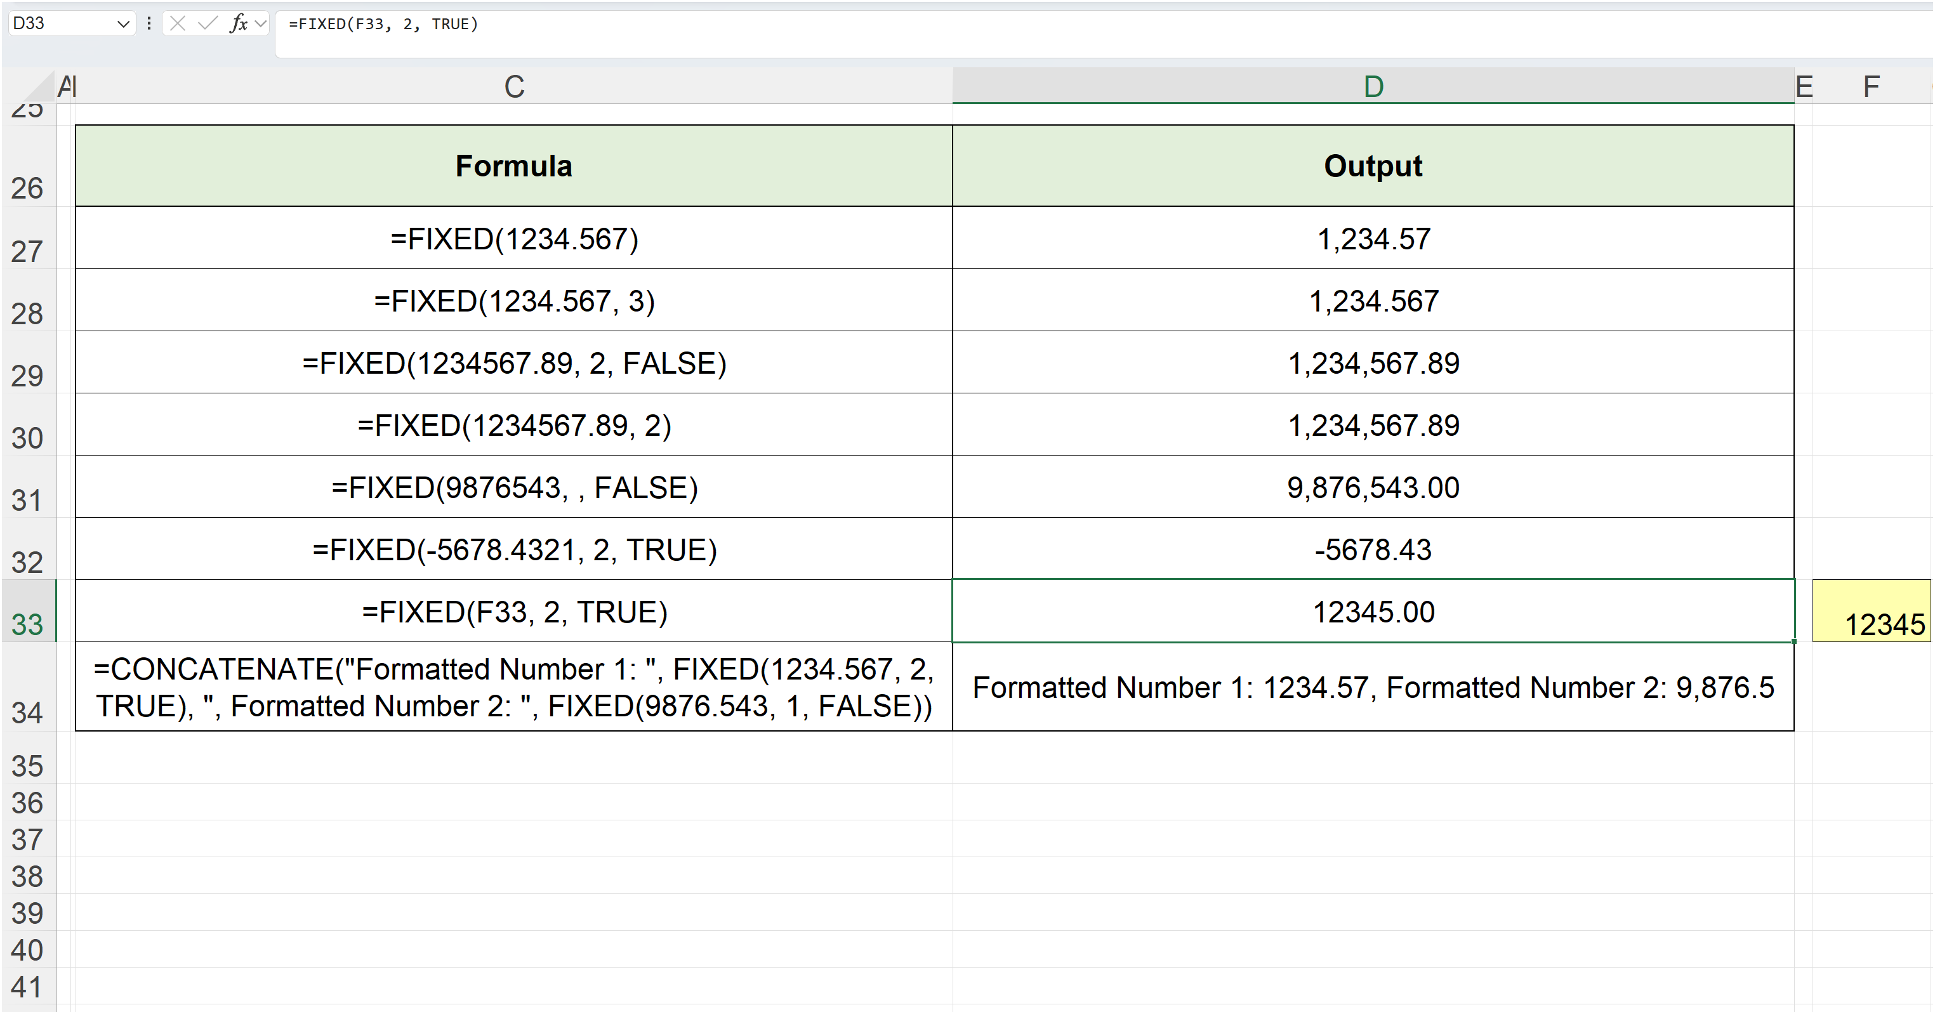Screen dimensions: 1935x1012
Task: Click the Enter checkmark icon in formula bar
Action: 208,23
